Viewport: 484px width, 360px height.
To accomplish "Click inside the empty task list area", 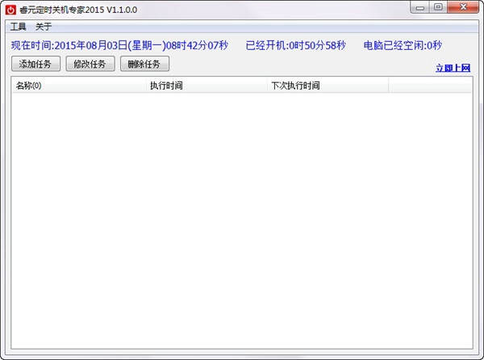I will (242, 218).
